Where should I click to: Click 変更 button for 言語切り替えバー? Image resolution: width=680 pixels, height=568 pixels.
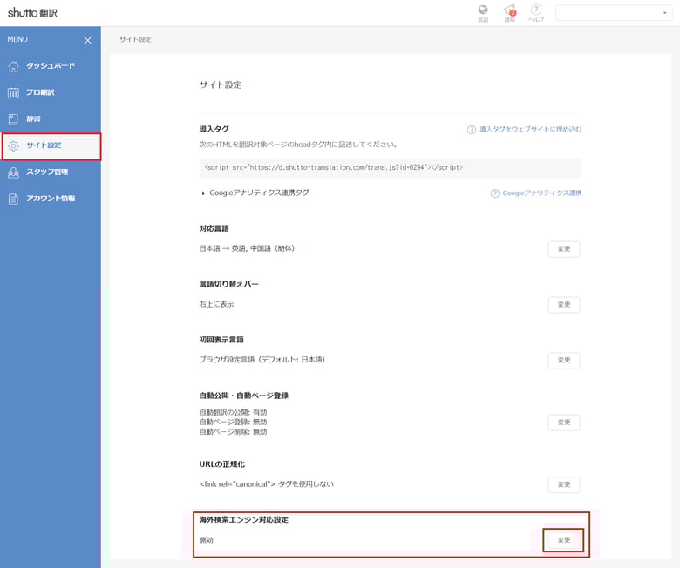564,305
